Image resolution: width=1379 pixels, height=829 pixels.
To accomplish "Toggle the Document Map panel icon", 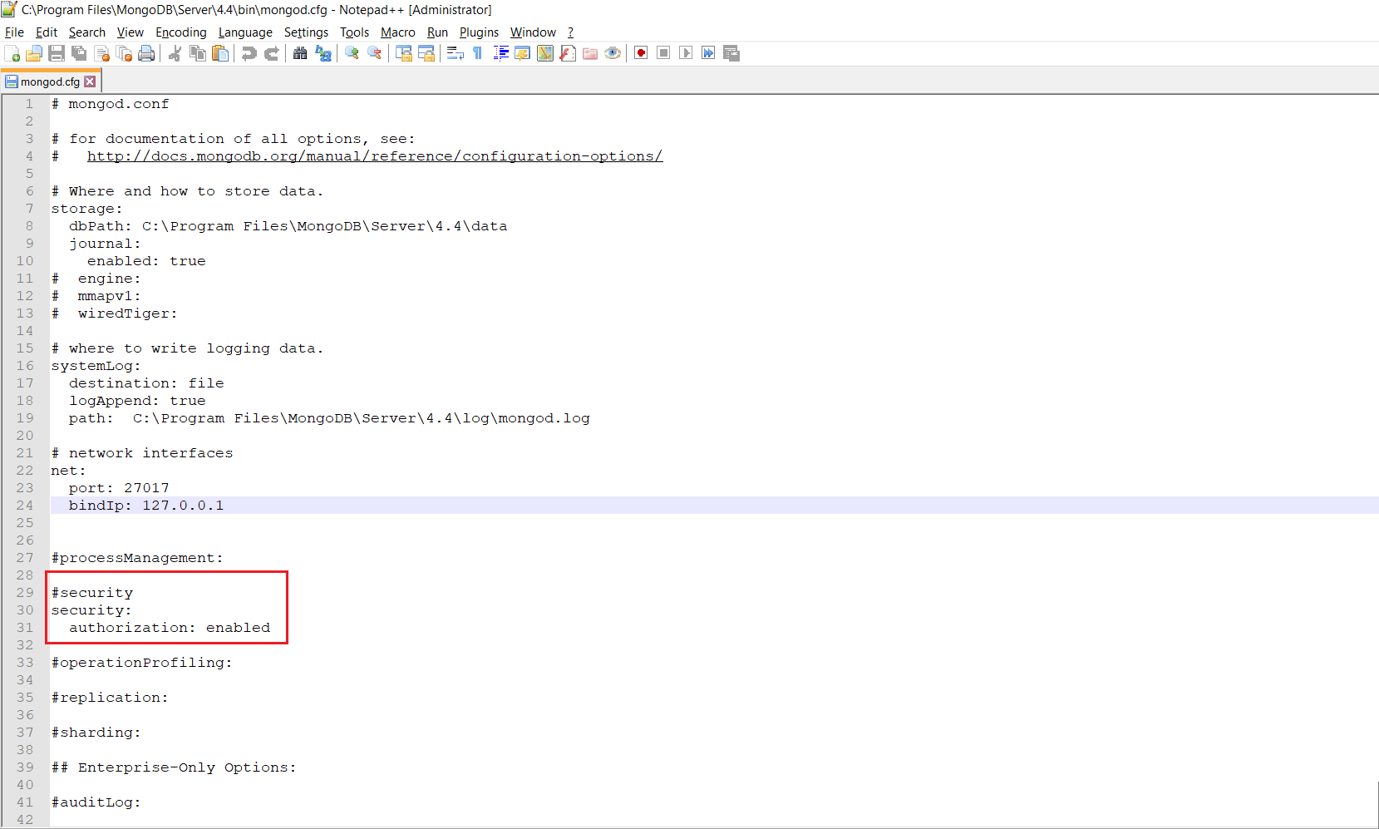I will [x=545, y=53].
